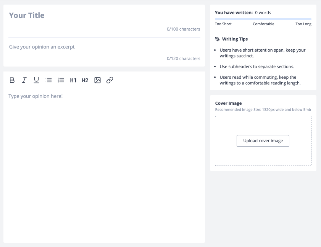Click into the opinion excerpt field
The height and width of the screenshot is (247, 321).
(105, 47)
